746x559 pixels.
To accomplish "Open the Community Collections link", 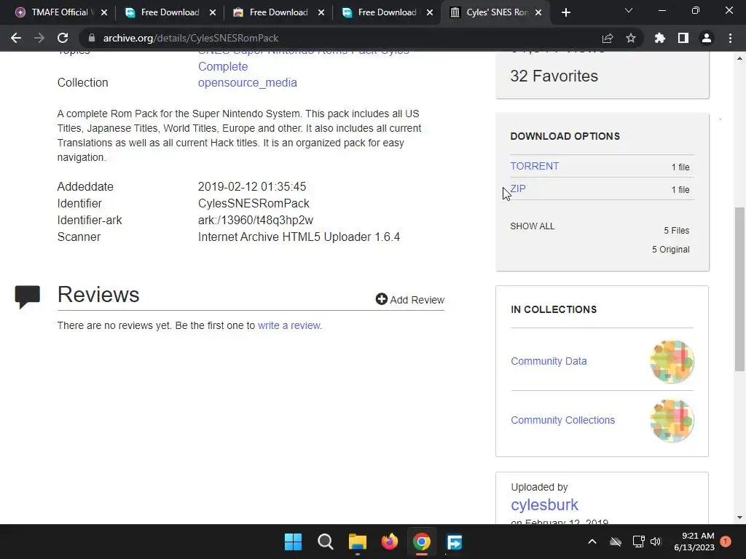I will (563, 420).
